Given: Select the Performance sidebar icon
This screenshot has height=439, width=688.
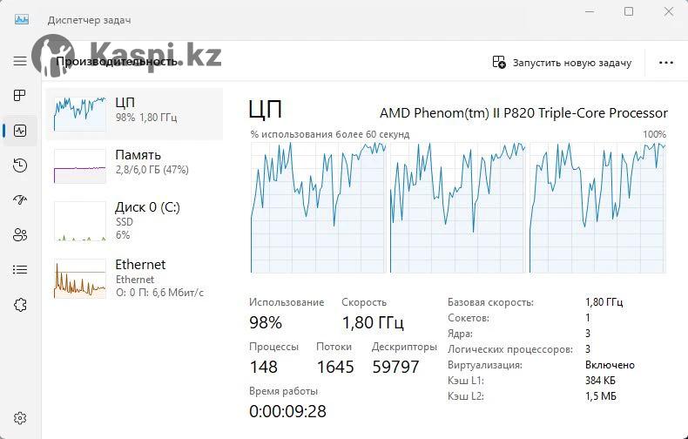Looking at the screenshot, I should point(20,131).
